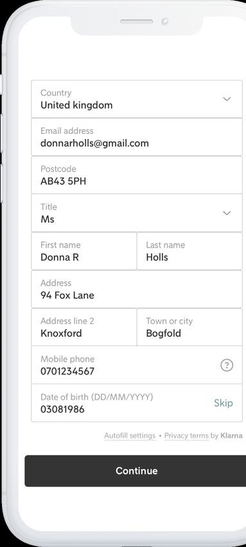Click the Klarna brand text
The width and height of the screenshot is (246, 547).
(x=231, y=436)
